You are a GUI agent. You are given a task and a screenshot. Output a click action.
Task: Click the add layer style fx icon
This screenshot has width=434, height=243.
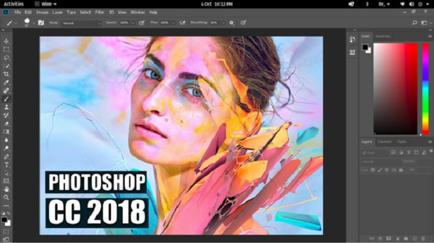[x=380, y=238]
